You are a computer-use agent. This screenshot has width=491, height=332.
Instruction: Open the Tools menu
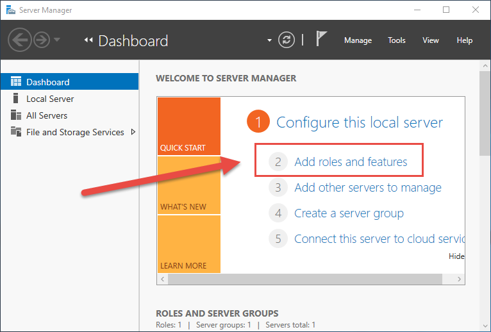coord(396,40)
